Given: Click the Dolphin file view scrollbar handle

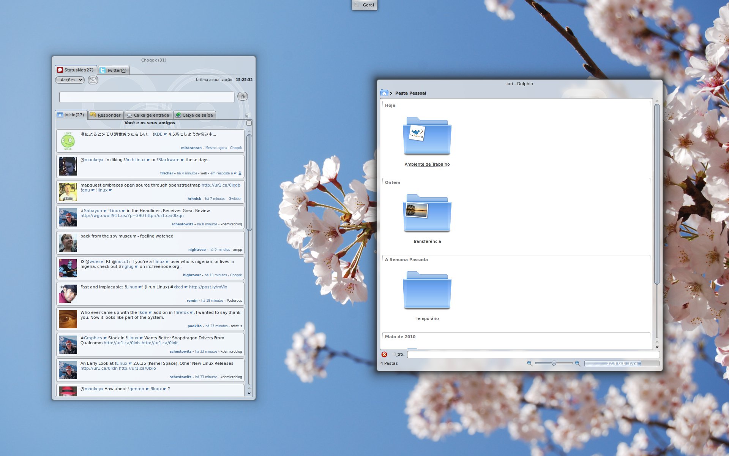Looking at the screenshot, I should (657, 194).
